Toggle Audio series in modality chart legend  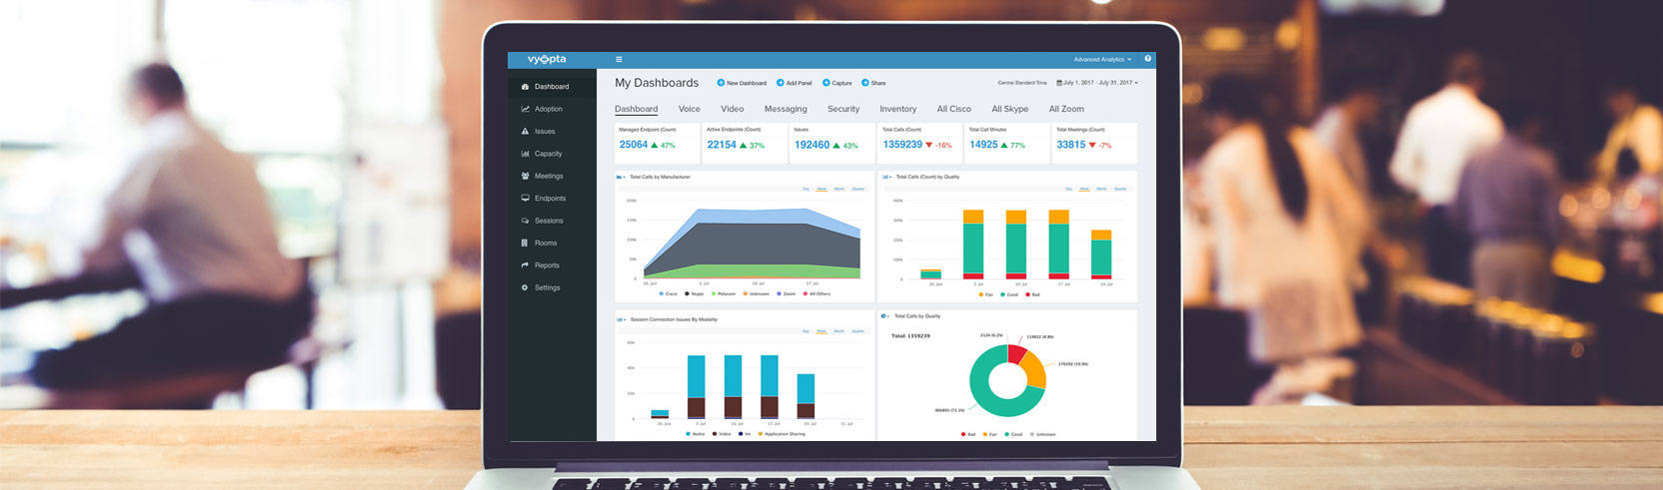click(x=696, y=434)
